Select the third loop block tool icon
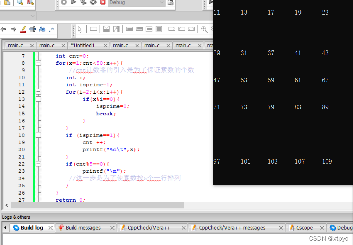353x245 pixels. pyautogui.click(x=149, y=29)
